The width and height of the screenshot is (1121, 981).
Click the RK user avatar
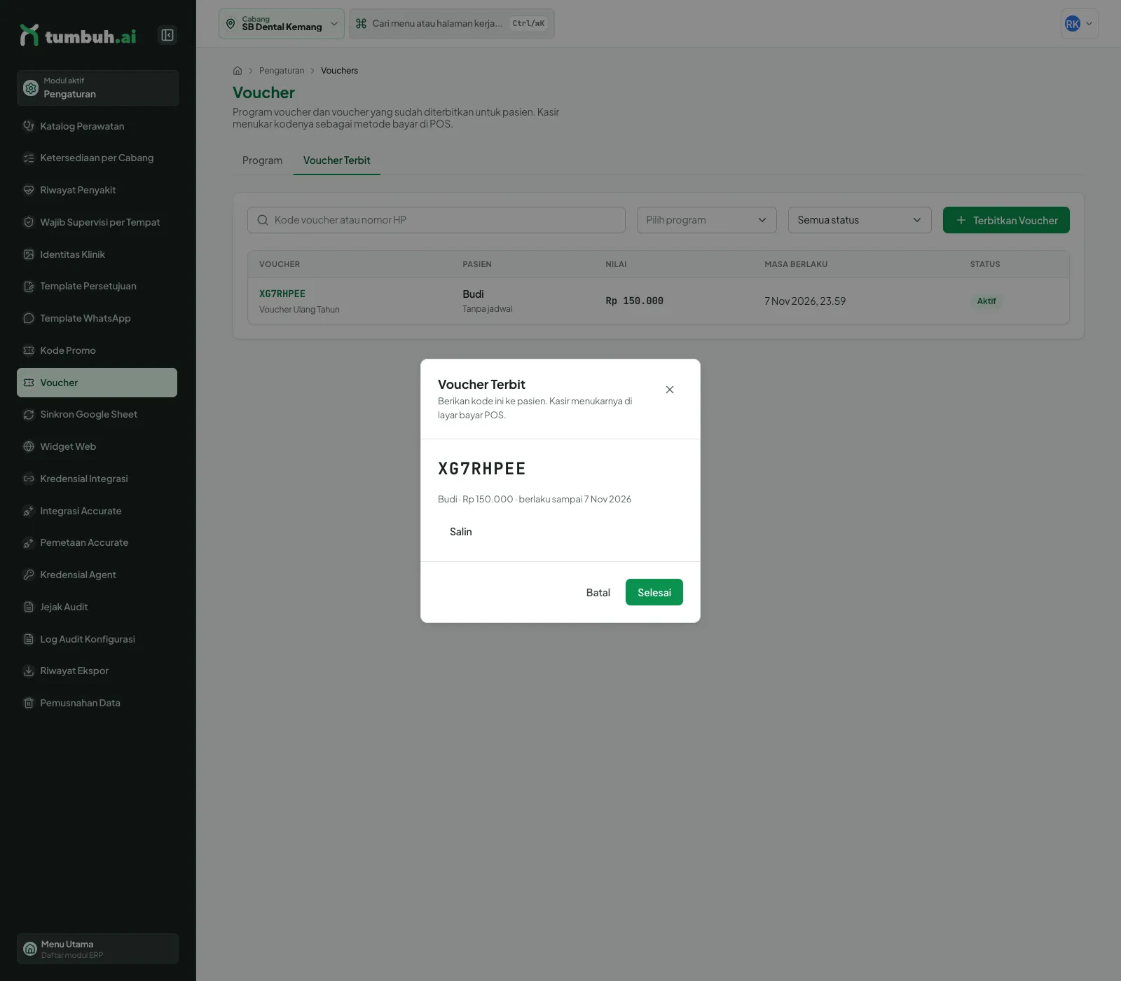[x=1073, y=24]
